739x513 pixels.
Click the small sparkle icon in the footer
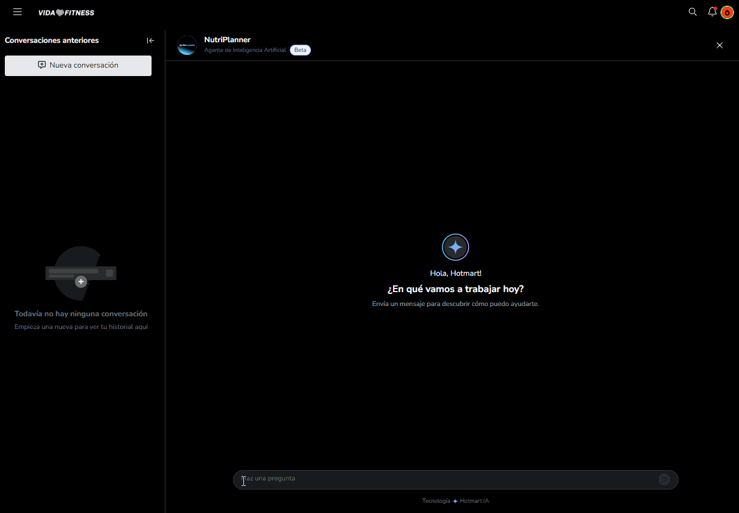pos(455,502)
